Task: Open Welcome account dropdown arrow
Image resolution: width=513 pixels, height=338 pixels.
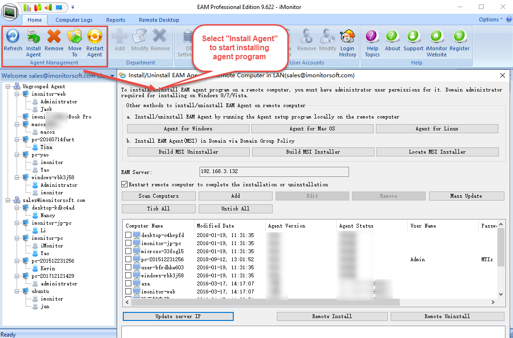Action: (112, 76)
